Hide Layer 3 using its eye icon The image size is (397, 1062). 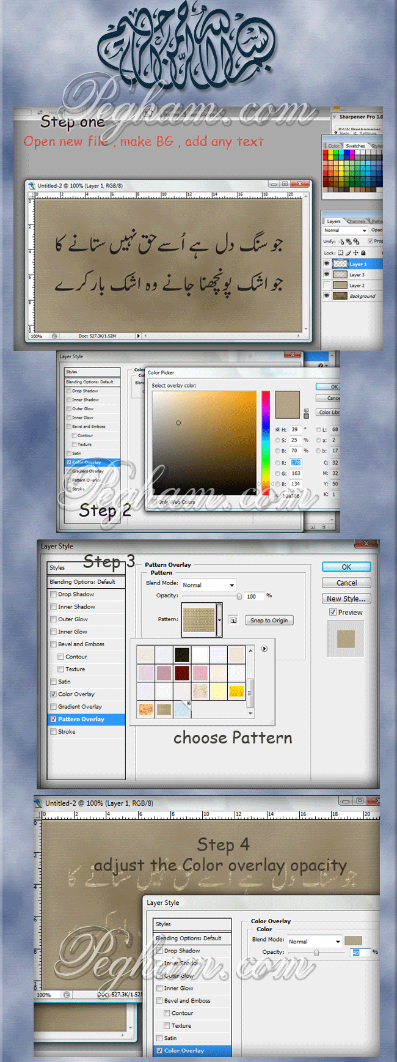click(327, 275)
